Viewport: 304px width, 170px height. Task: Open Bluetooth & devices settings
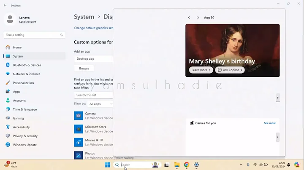pyautogui.click(x=34, y=65)
